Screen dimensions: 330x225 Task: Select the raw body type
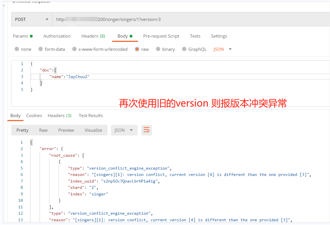coord(142,49)
